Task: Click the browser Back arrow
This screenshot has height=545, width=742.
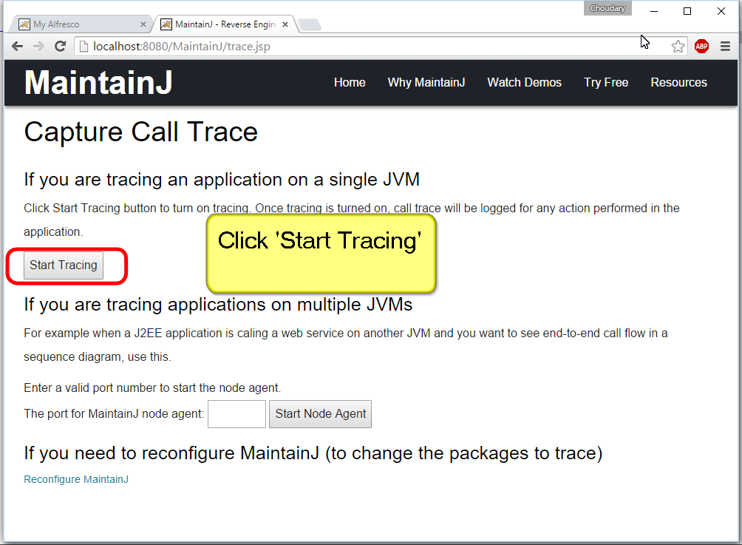Action: [x=17, y=47]
